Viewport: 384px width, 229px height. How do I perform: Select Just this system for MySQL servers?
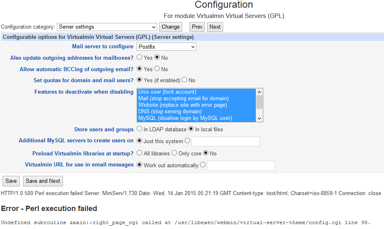(x=139, y=140)
